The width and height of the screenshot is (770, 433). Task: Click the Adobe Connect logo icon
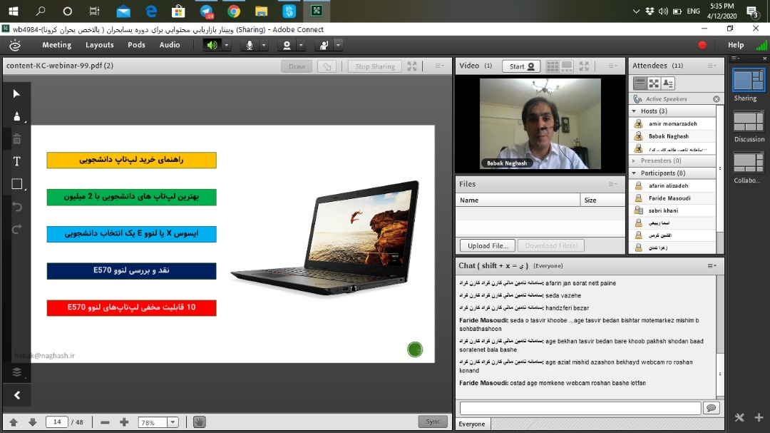tap(15, 45)
